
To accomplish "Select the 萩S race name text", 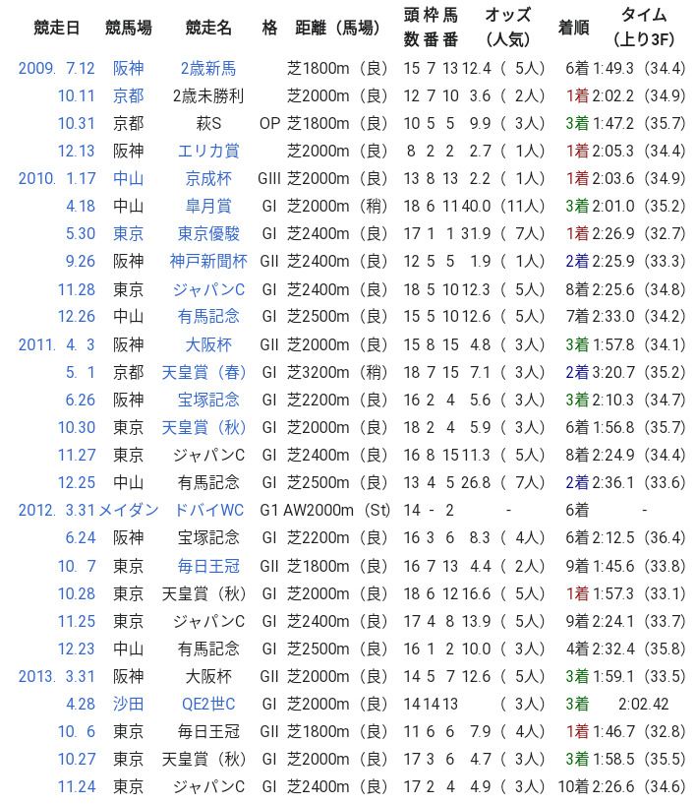I will point(208,124).
